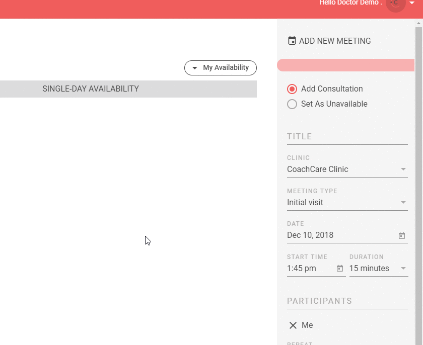Click the Title input field
423x345 pixels.
347,137
